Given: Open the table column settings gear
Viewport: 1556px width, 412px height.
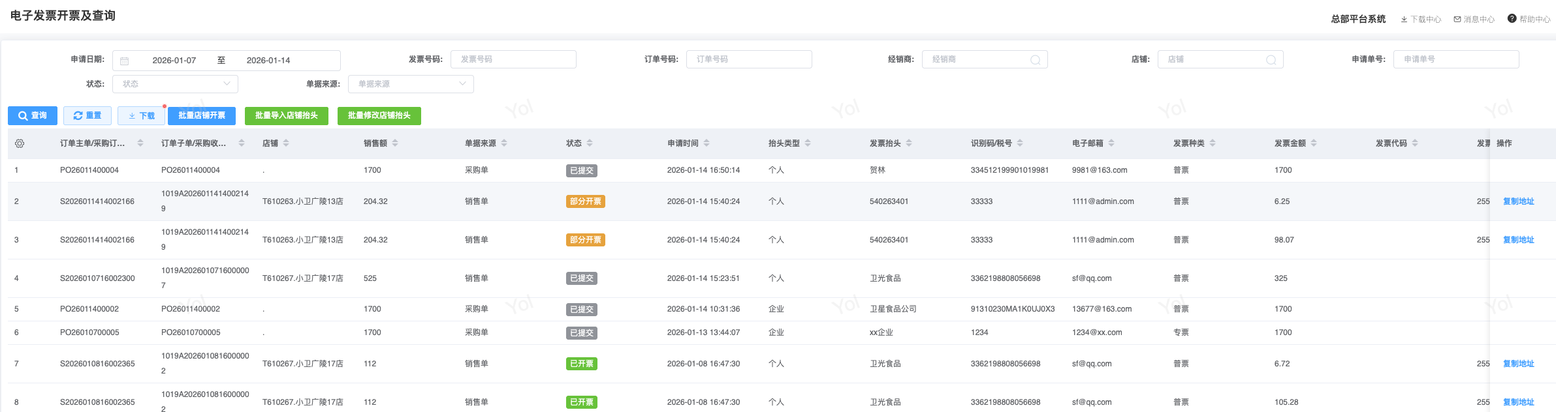Looking at the screenshot, I should coord(20,143).
